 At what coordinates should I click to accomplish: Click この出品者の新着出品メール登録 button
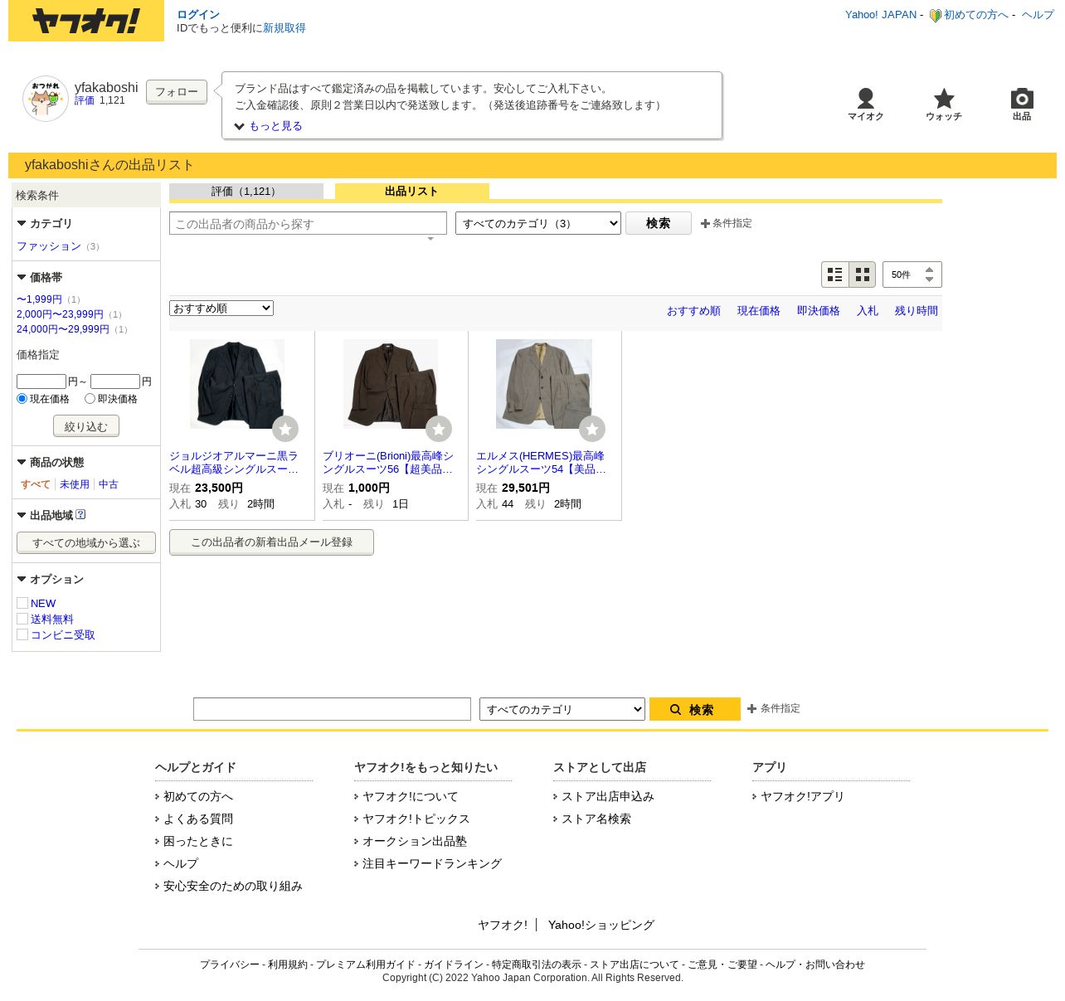click(271, 542)
